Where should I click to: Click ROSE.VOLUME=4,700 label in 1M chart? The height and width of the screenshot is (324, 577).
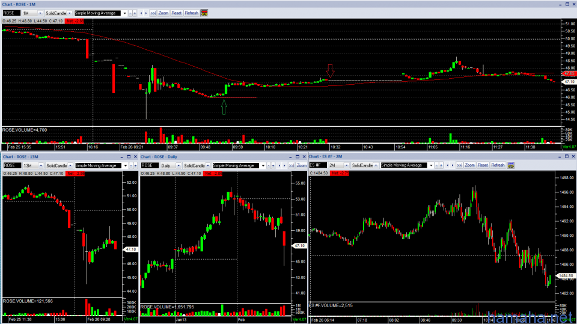coord(25,130)
